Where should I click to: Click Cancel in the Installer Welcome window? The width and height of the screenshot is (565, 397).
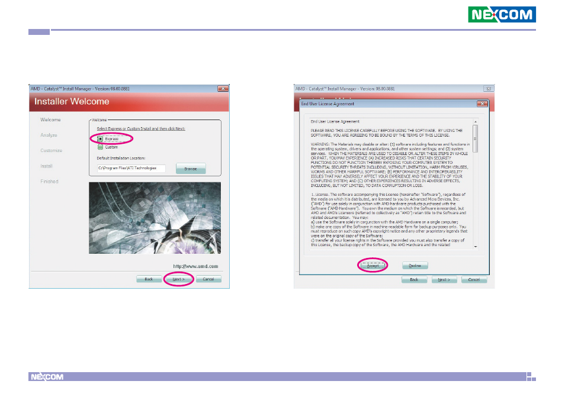point(208,279)
